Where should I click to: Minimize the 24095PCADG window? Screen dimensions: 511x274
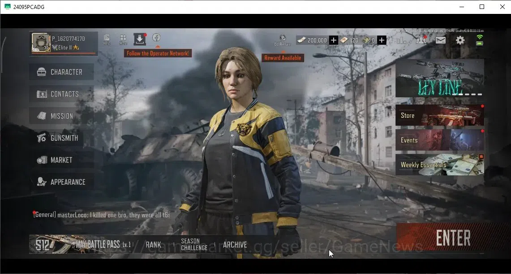point(461,7)
